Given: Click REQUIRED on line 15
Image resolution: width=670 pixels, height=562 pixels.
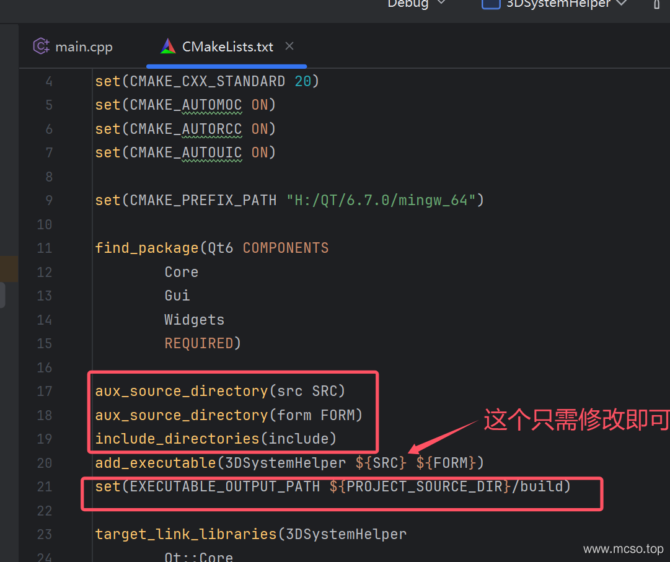Looking at the screenshot, I should pos(199,343).
